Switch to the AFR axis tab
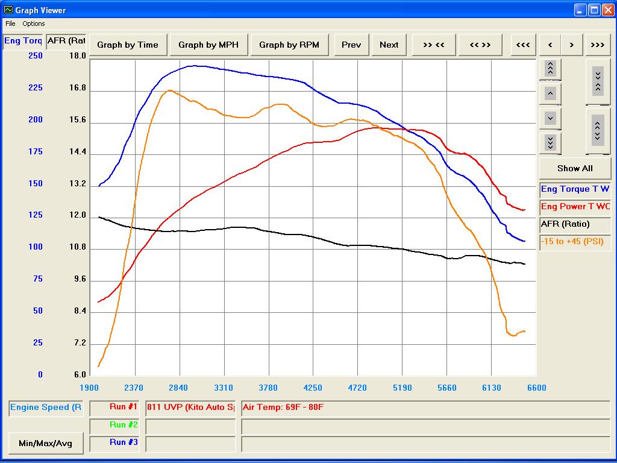Viewport: 617px width, 463px height. click(x=66, y=41)
